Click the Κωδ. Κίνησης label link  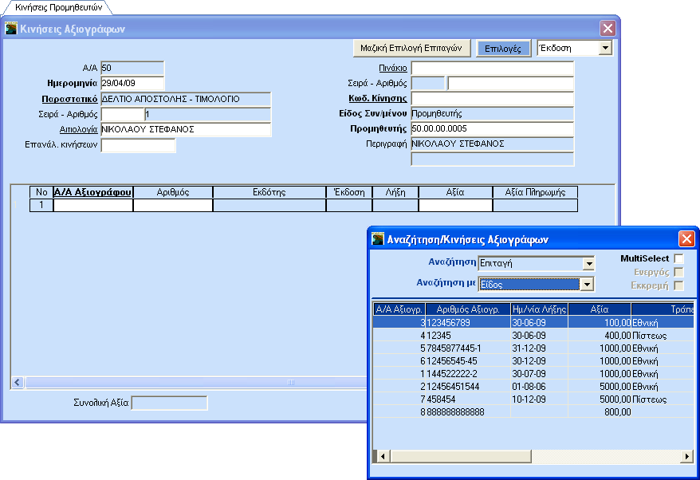click(x=378, y=98)
